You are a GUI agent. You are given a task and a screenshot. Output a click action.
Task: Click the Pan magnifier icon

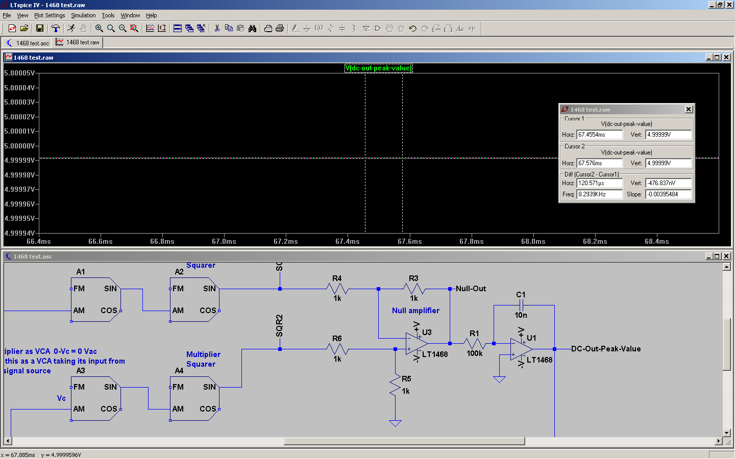point(111,29)
